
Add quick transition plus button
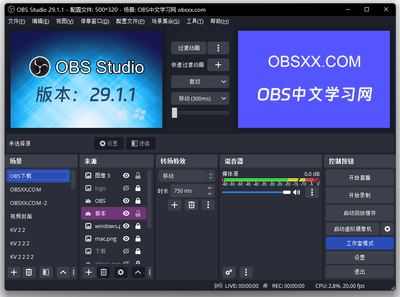[218, 65]
